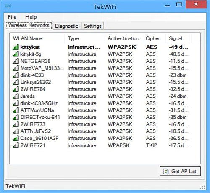Open the File menu

(12, 17)
